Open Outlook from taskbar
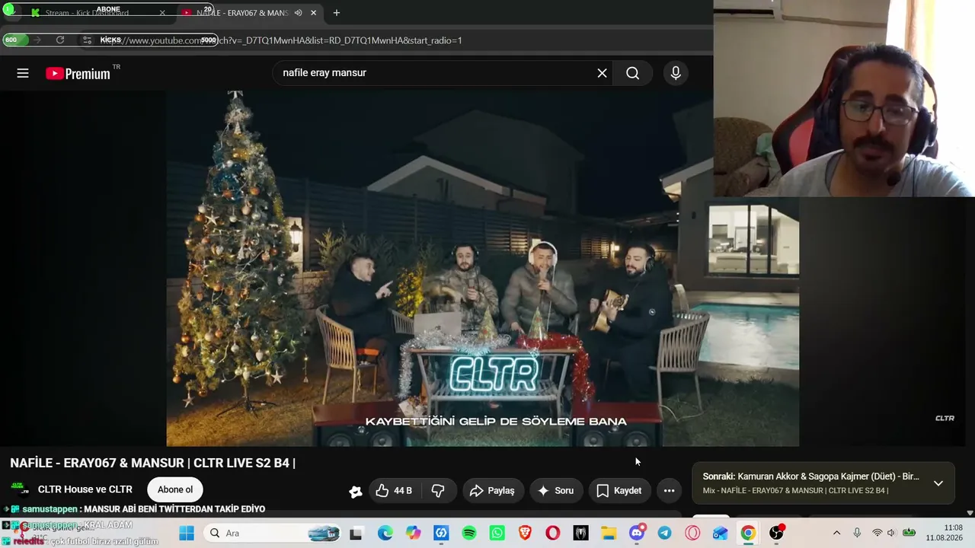This screenshot has width=975, height=548. (721, 534)
